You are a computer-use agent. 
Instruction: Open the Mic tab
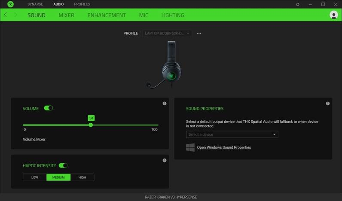click(x=144, y=15)
